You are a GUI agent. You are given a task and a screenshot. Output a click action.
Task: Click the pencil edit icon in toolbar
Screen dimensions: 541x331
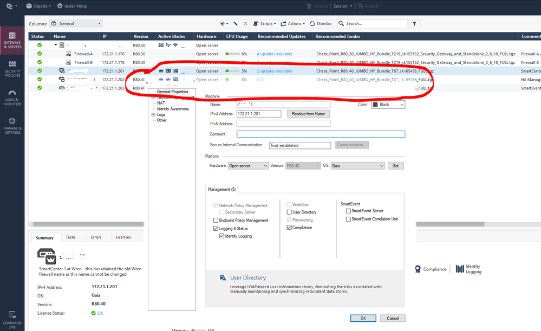tap(236, 24)
